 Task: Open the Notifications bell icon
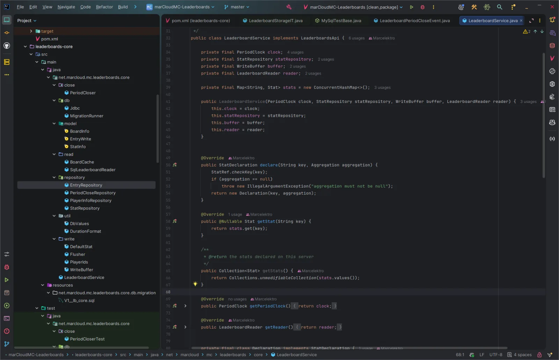552,20
